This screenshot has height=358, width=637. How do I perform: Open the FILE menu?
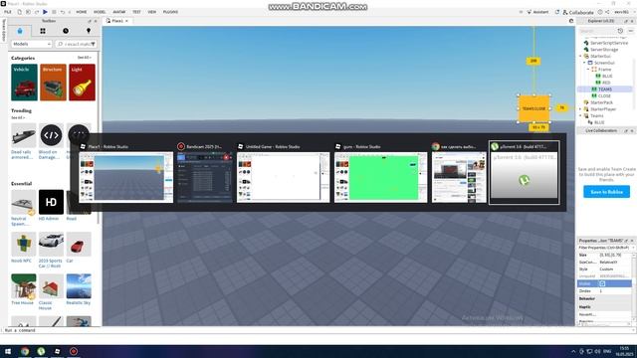[x=8, y=12]
